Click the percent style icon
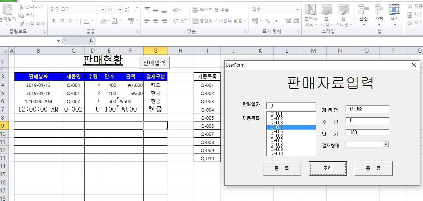The width and height of the screenshot is (423, 201). click(x=267, y=21)
